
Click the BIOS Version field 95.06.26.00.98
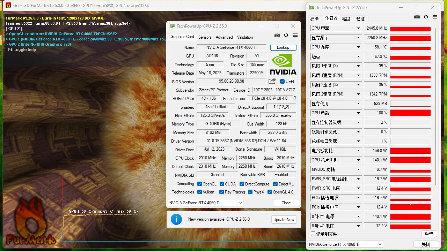point(231,82)
